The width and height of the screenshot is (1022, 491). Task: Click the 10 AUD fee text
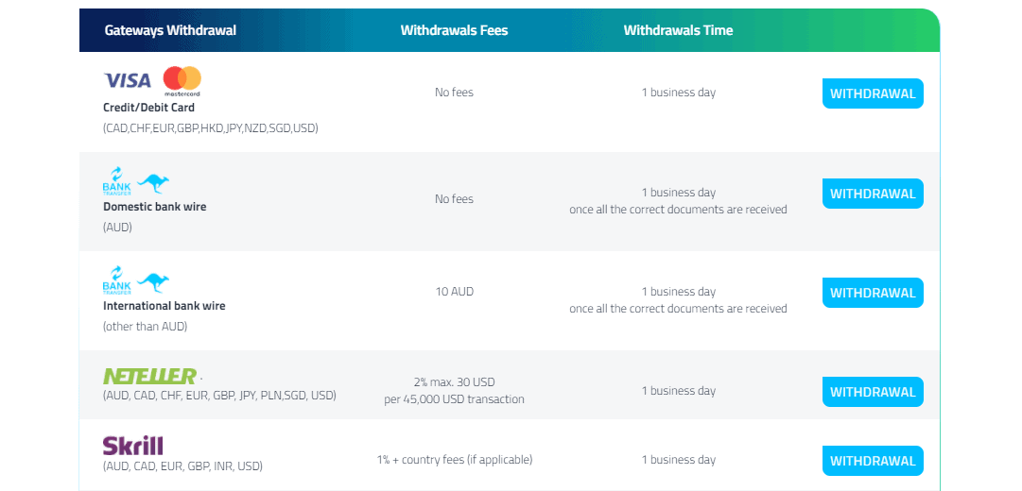click(455, 292)
